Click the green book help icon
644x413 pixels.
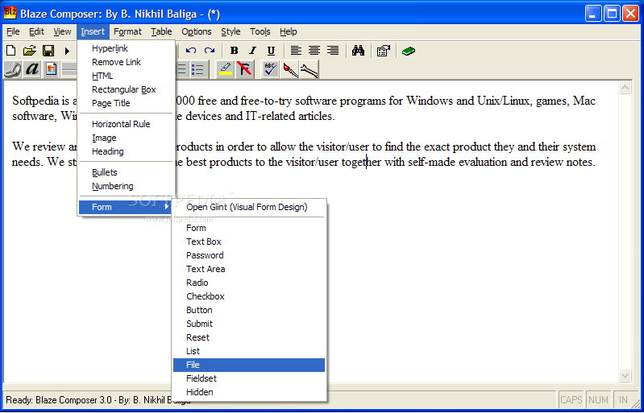pyautogui.click(x=409, y=51)
